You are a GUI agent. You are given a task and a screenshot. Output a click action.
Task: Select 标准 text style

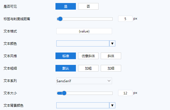66,56
